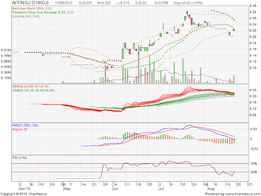
Task: Click the date tick labeled 20
Action: tap(239, 184)
